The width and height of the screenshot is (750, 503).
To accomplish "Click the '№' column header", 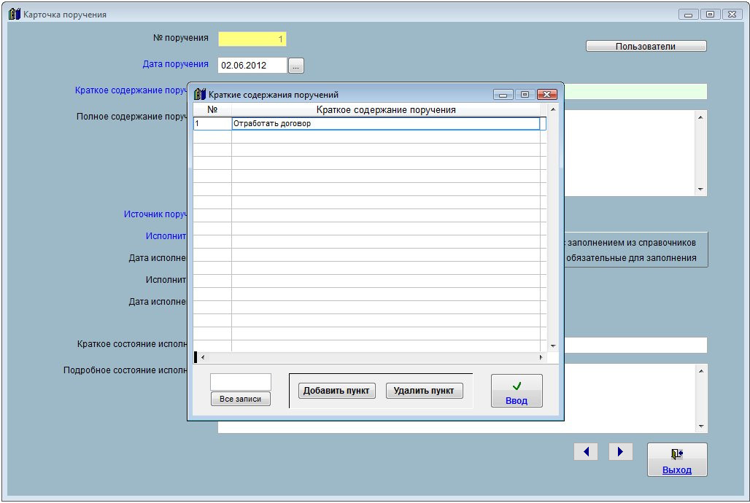I will point(212,109).
